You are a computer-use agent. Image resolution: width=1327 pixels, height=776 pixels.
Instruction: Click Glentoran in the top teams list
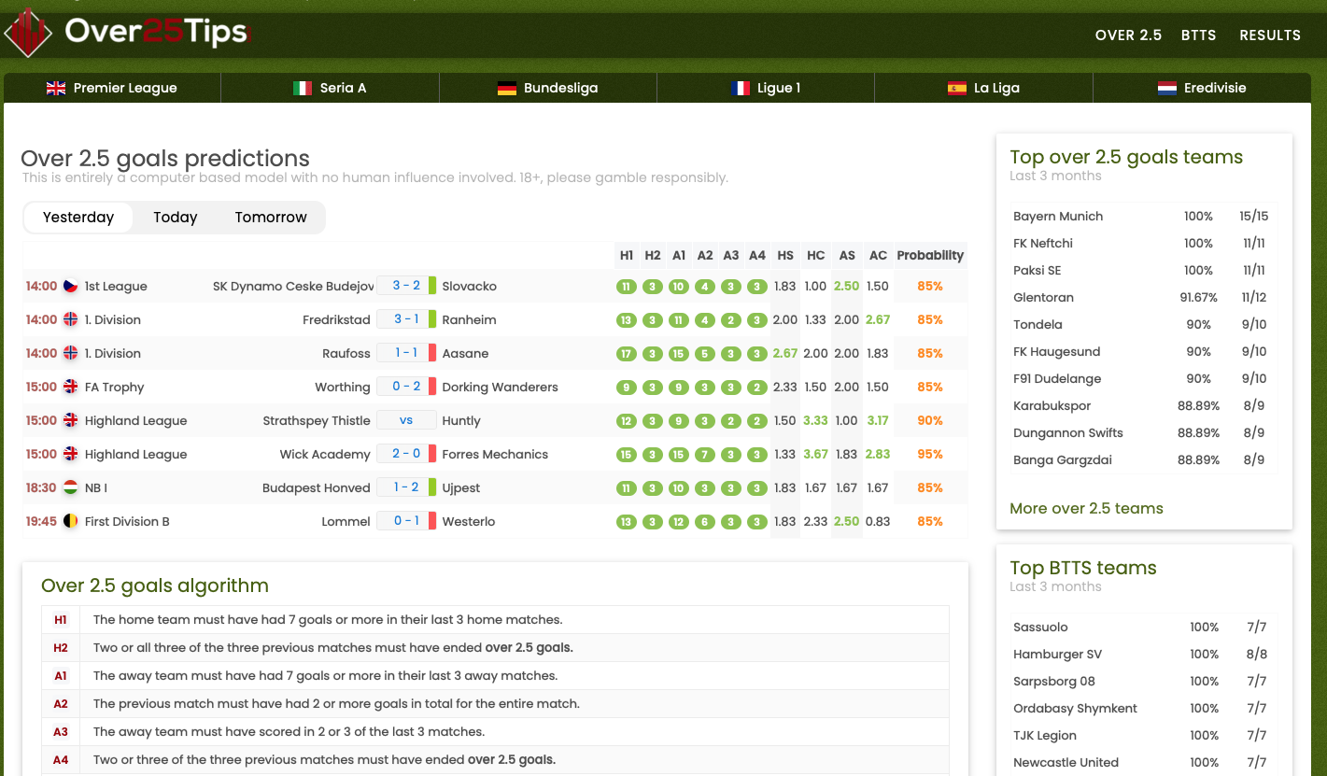pos(1043,298)
